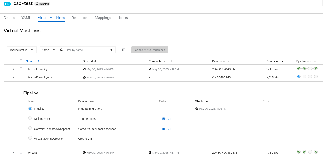Sort by Started at column icon
Screen dimensions: 323x158
(101, 61)
